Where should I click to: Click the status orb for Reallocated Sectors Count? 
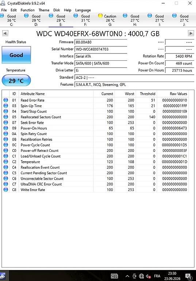(x=6, y=117)
